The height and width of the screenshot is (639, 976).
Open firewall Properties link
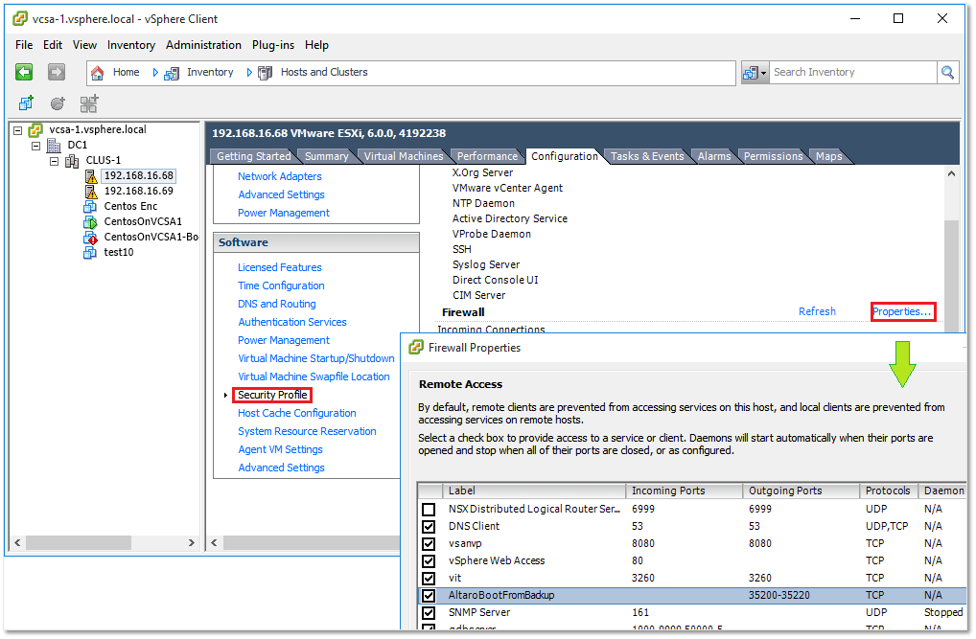point(901,311)
